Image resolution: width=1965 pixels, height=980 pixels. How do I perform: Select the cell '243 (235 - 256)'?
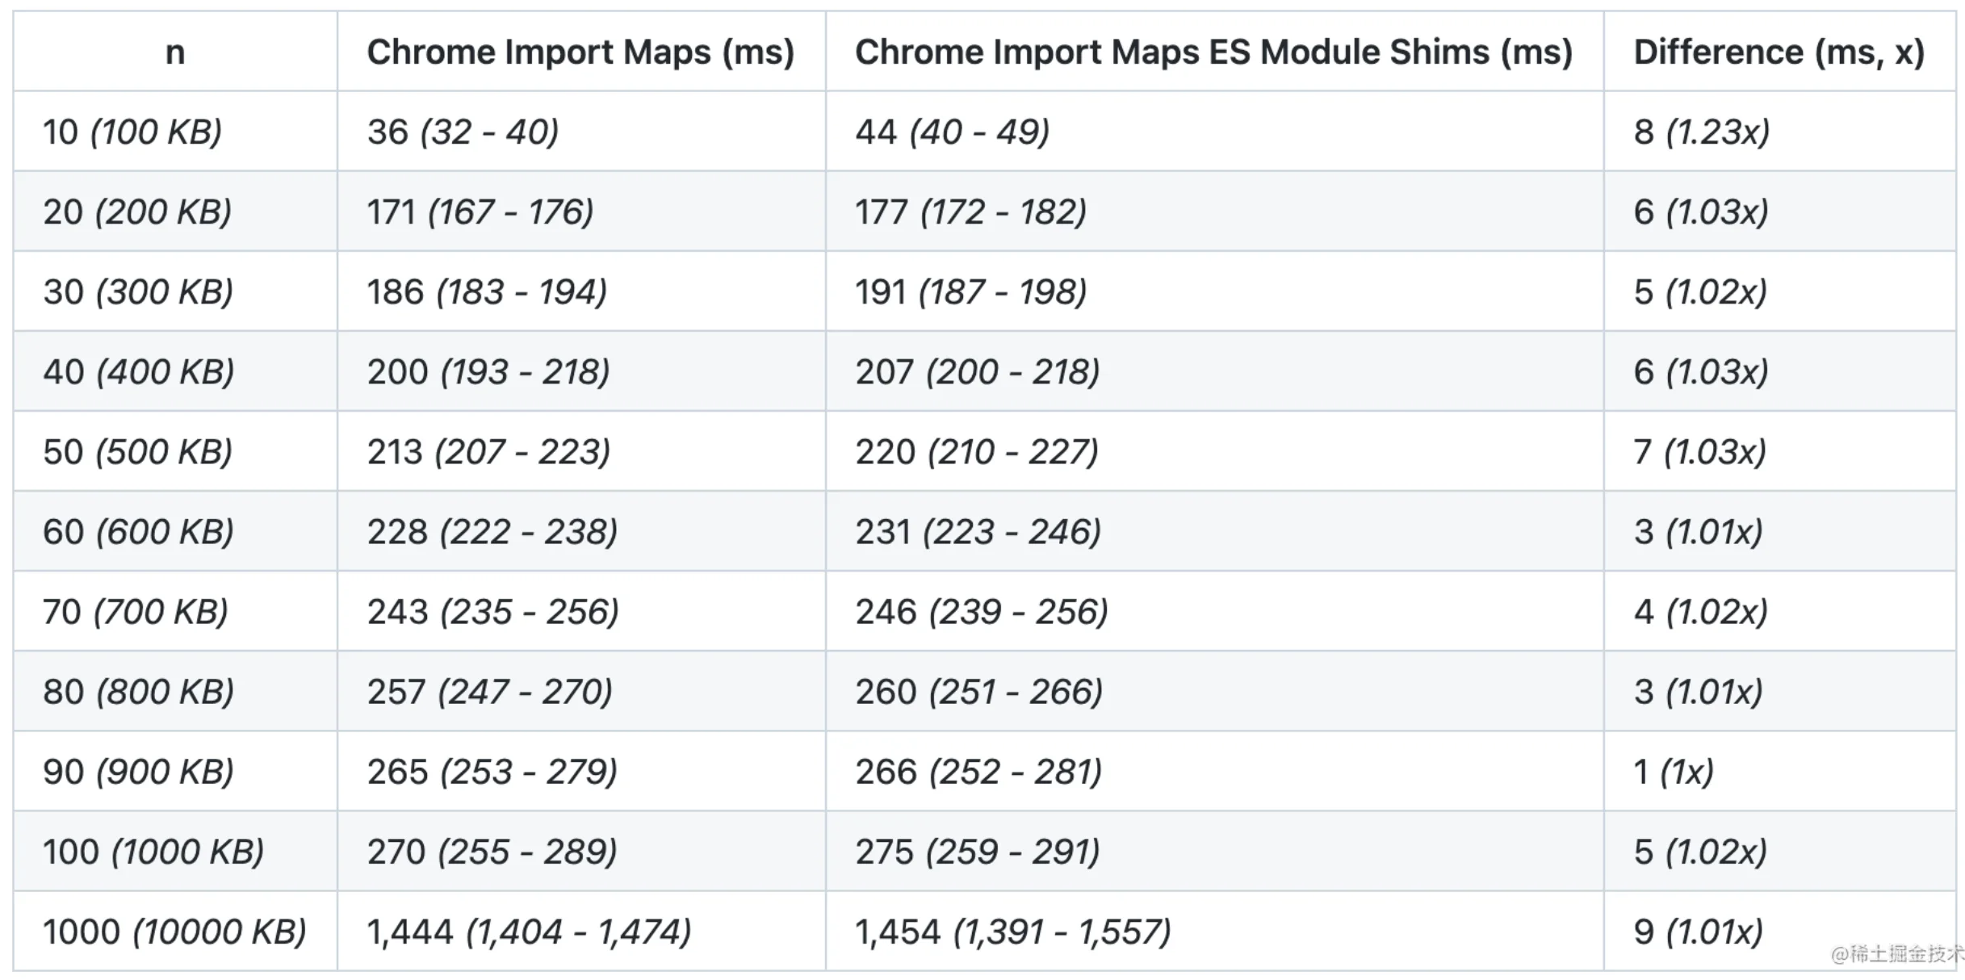tap(581, 610)
